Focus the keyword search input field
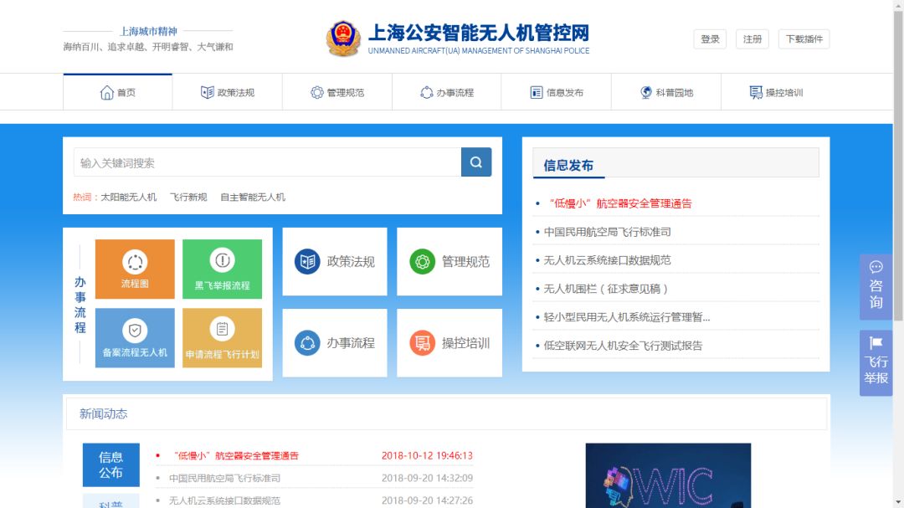 click(x=267, y=162)
